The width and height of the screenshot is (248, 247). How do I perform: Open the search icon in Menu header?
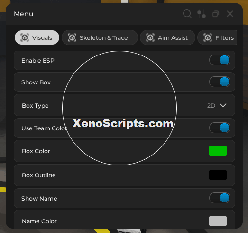[187, 14]
